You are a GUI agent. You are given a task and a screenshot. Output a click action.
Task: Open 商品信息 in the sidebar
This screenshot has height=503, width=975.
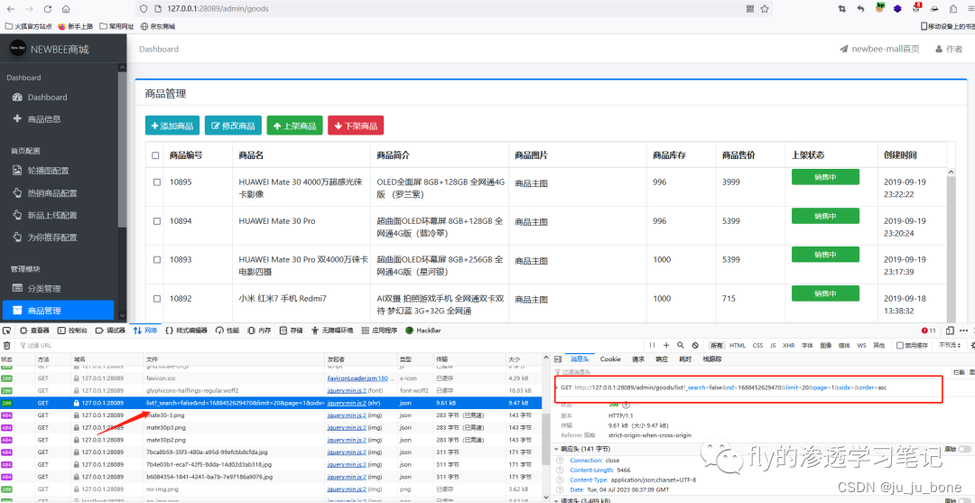(x=36, y=119)
